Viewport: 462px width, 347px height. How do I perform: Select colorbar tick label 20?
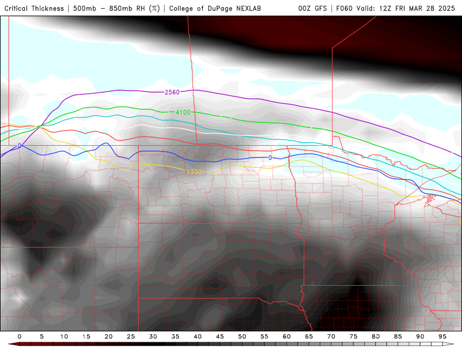pyautogui.click(x=109, y=337)
